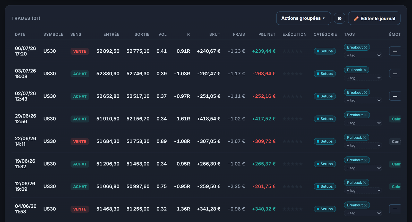Click the VENTE badge on 06/07/26 trade
Image resolution: width=412 pixels, height=222 pixels.
pos(80,51)
